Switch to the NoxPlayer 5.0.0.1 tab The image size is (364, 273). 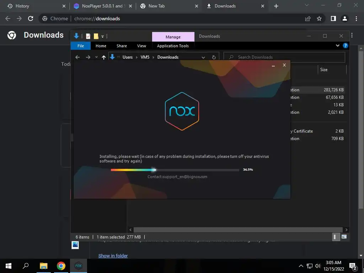point(102,6)
